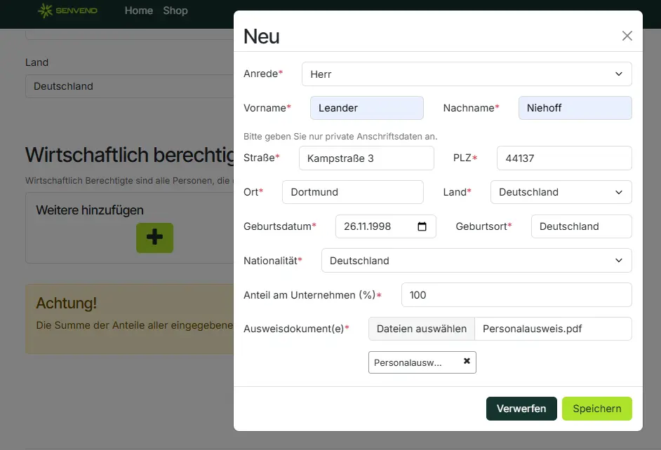Open the Home menu item
Image resolution: width=661 pixels, height=450 pixels.
tap(139, 11)
